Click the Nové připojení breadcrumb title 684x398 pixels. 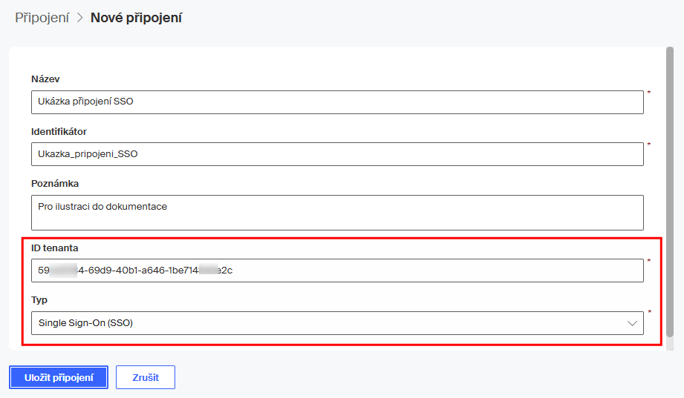click(136, 18)
